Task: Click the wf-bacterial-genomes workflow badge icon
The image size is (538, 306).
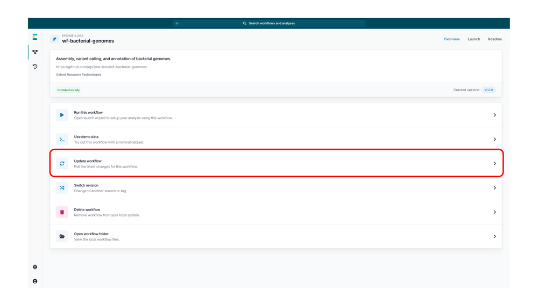Action: point(54,39)
